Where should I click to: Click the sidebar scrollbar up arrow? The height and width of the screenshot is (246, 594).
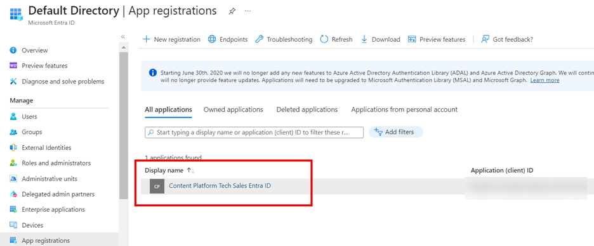click(123, 47)
